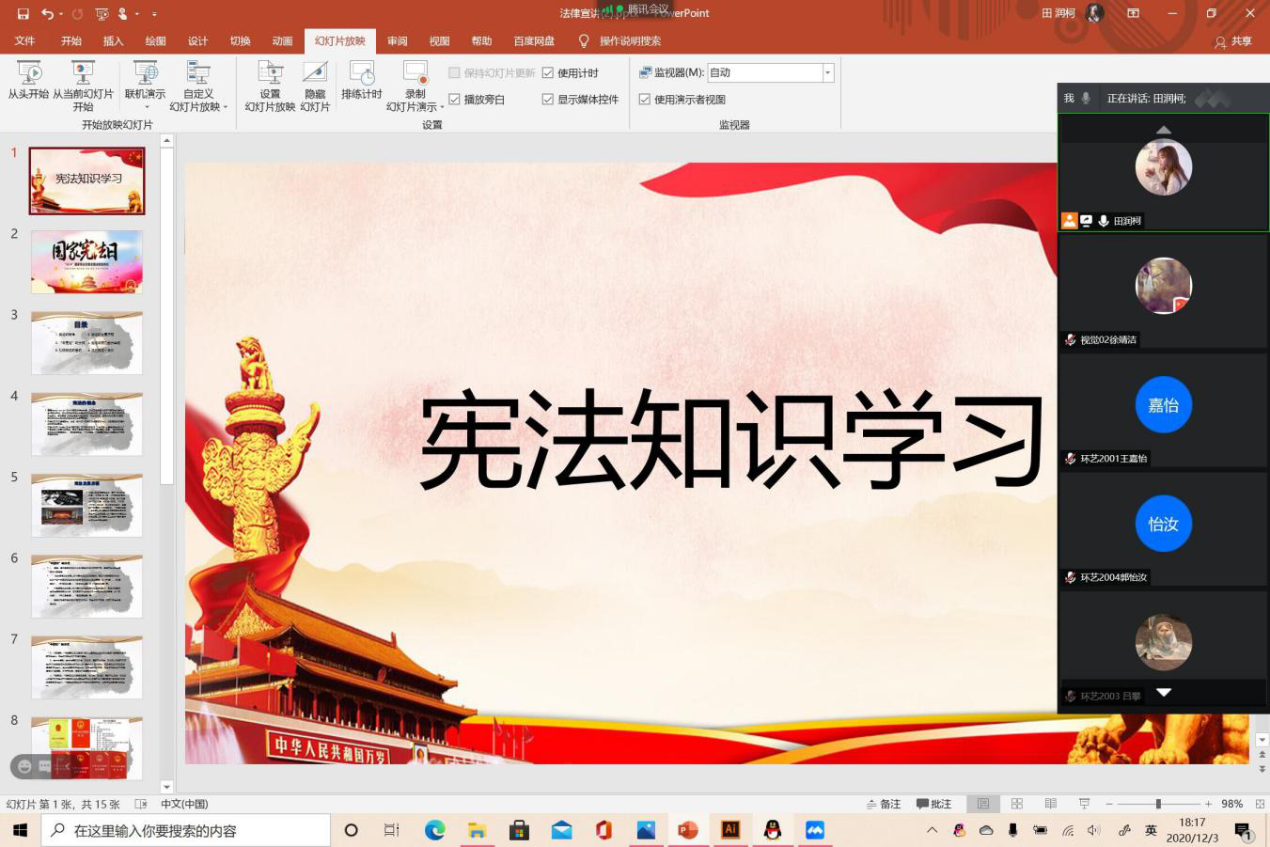Expand 监视器 dropdown set to 自动

(x=827, y=73)
